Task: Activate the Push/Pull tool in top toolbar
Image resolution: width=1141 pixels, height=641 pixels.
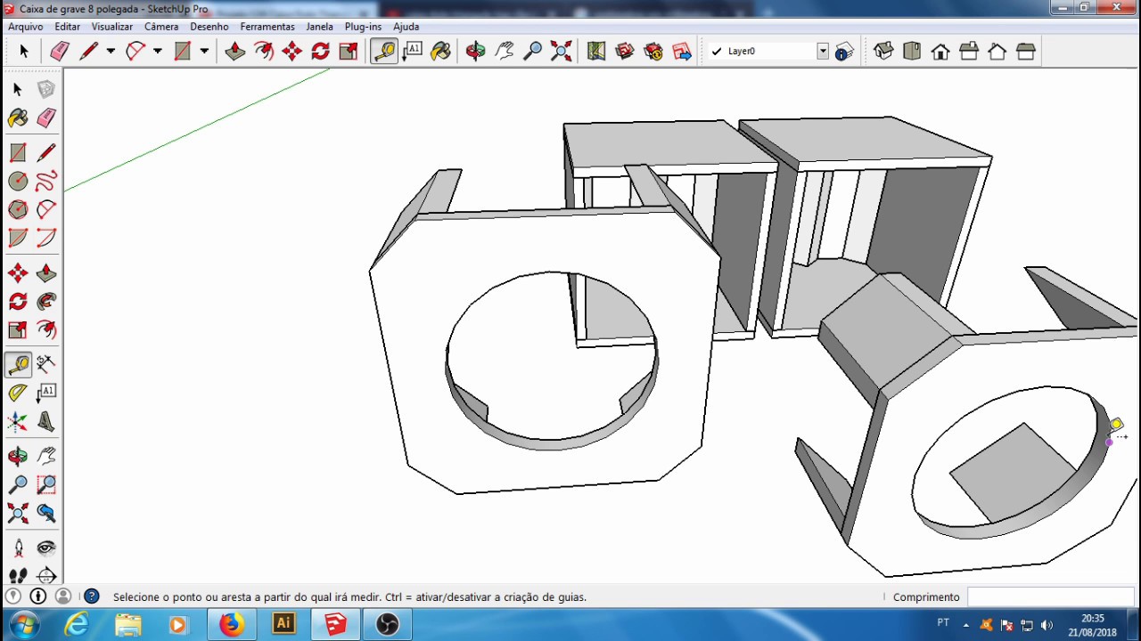Action: click(x=235, y=52)
